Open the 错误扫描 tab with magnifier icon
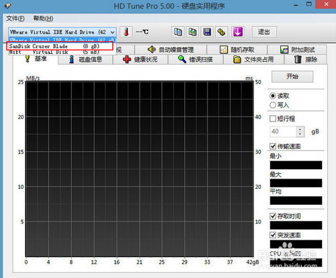The image size is (336, 278). pyautogui.click(x=196, y=60)
